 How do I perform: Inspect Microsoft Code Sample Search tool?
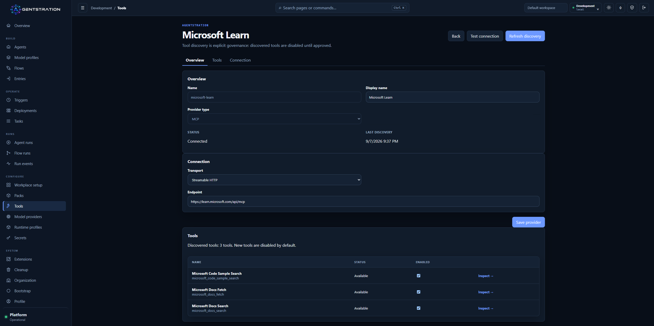click(486, 276)
